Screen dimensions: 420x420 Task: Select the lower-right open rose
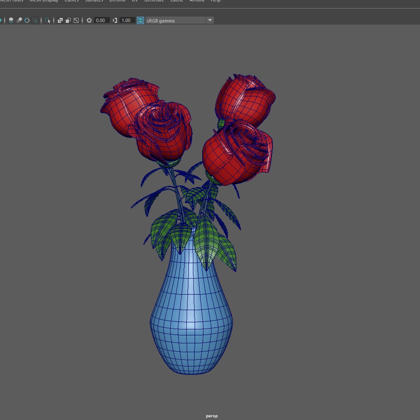237,153
